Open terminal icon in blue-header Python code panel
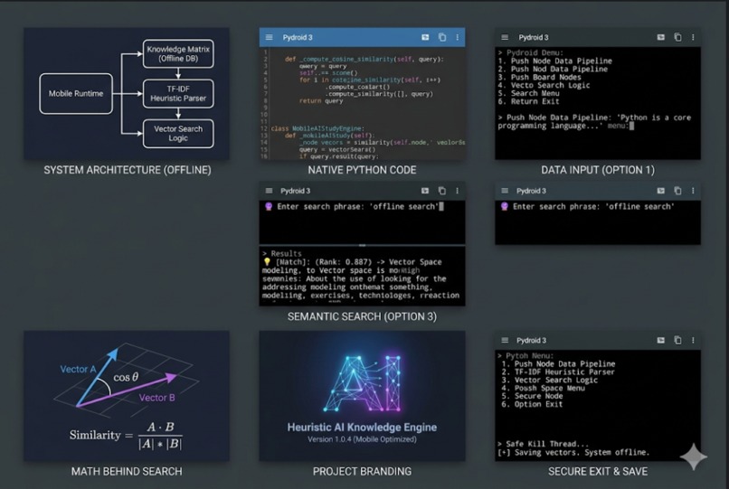The height and width of the screenshot is (489, 729). pos(425,37)
